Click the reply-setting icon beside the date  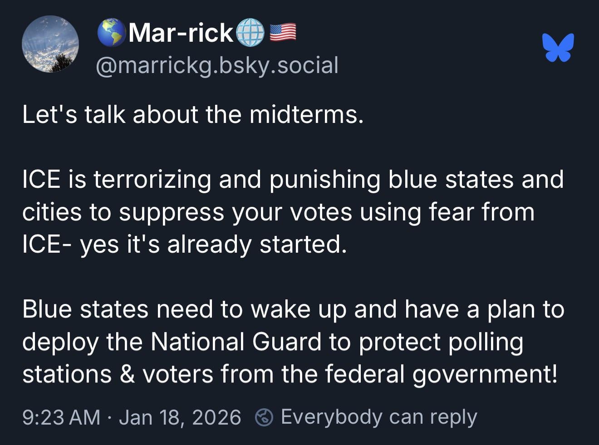coord(264,417)
